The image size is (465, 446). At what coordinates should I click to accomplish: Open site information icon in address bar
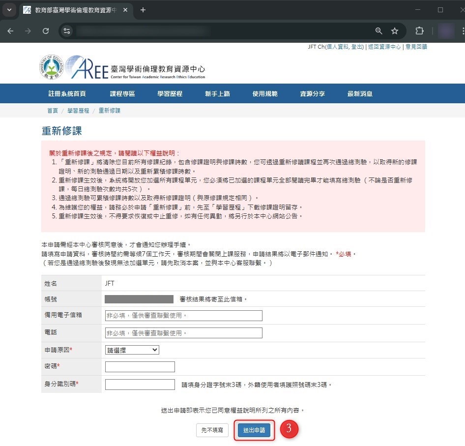(67, 31)
